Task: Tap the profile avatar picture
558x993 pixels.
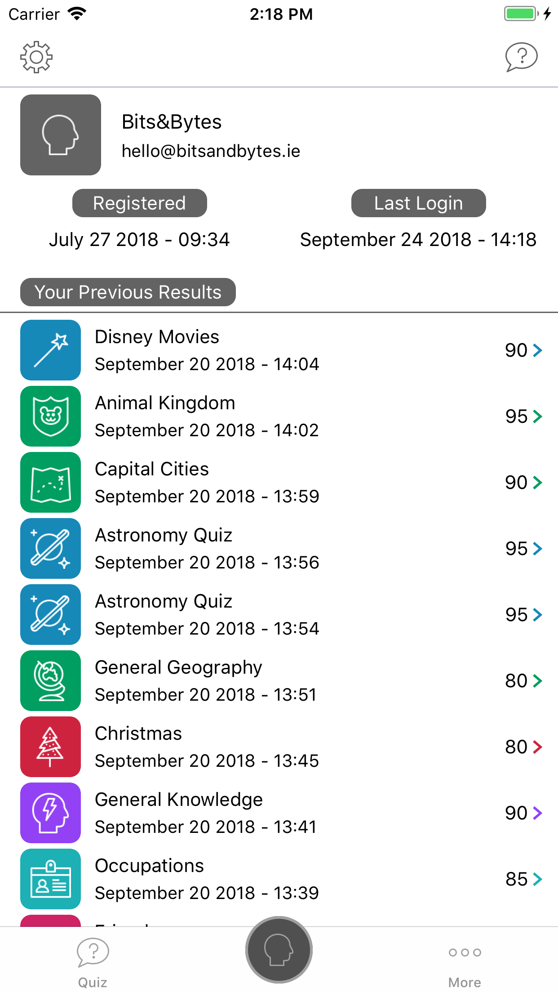Action: [x=61, y=135]
